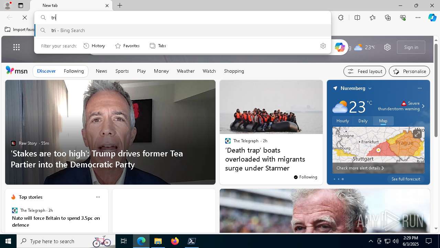Open Browser essentials heart icon
Screen dimensions: 440x248
(x=403, y=18)
